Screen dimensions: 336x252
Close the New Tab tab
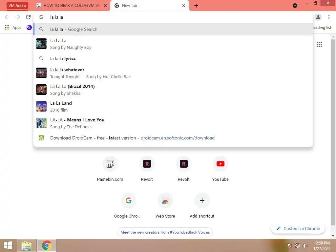tap(184, 6)
